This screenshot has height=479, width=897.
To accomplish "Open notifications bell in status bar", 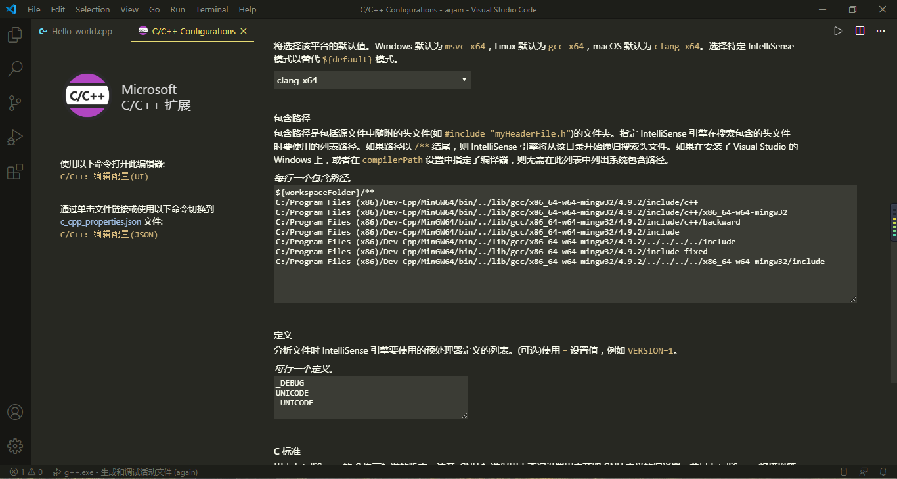I will [x=883, y=472].
